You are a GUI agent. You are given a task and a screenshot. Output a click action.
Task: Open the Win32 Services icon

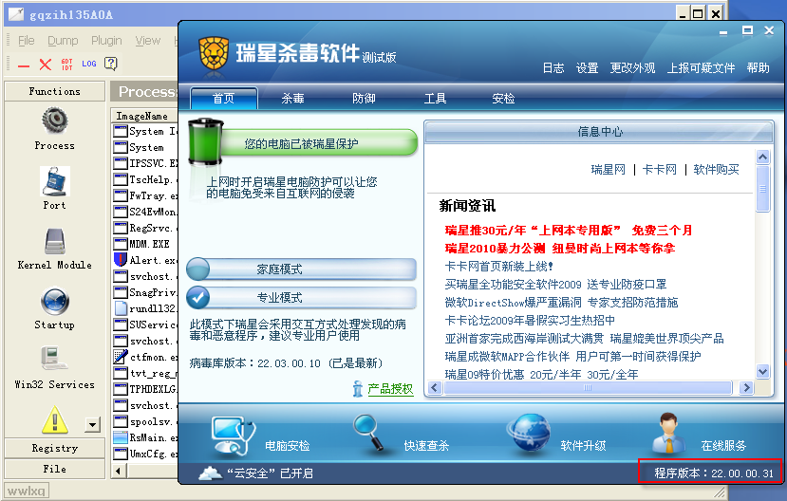(55, 359)
